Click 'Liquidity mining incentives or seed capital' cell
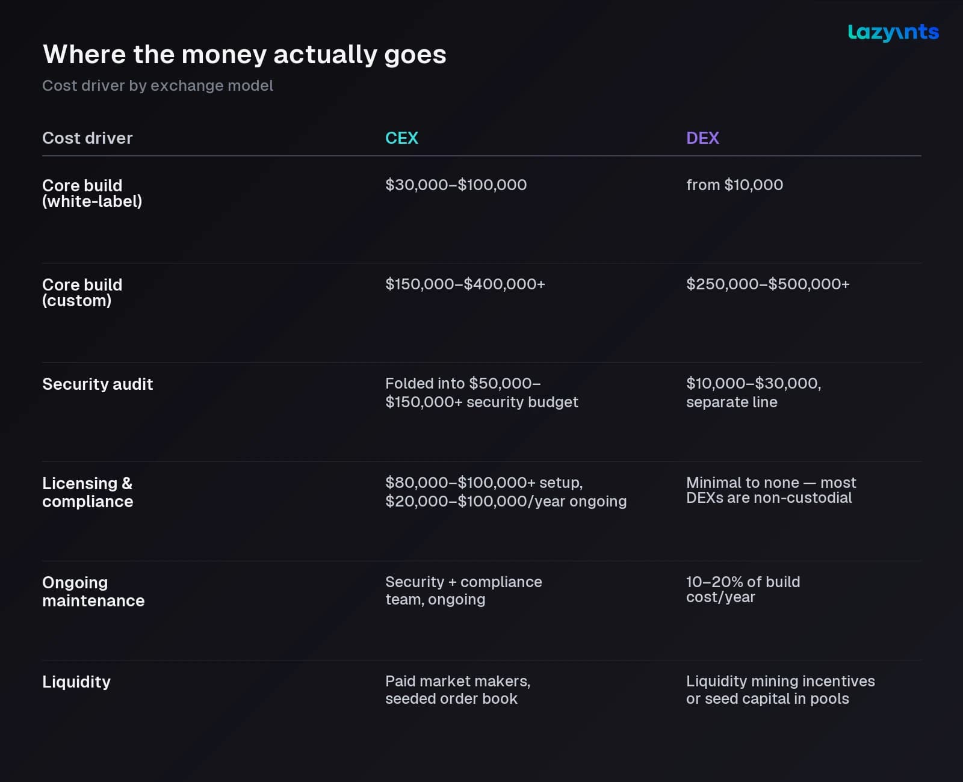963x782 pixels. [x=780, y=690]
